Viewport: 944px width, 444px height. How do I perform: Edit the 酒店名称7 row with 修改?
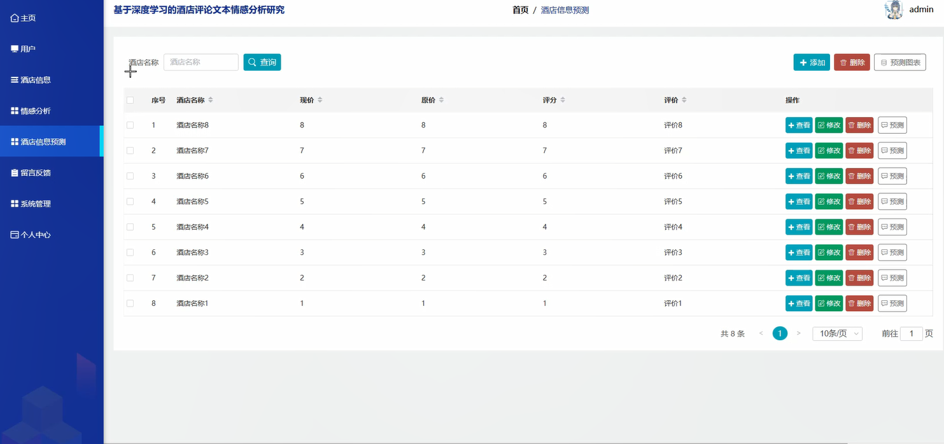click(829, 151)
